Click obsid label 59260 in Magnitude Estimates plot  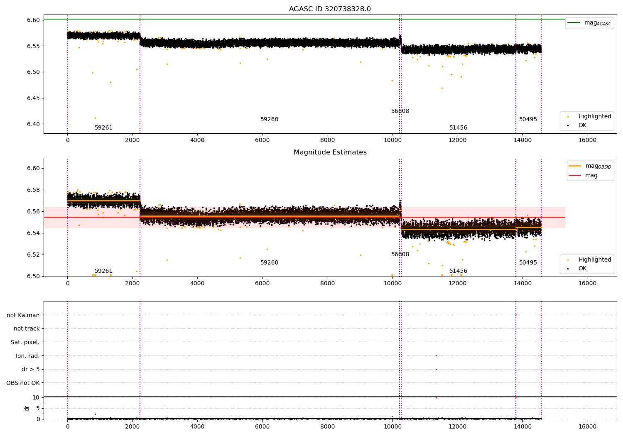269,262
